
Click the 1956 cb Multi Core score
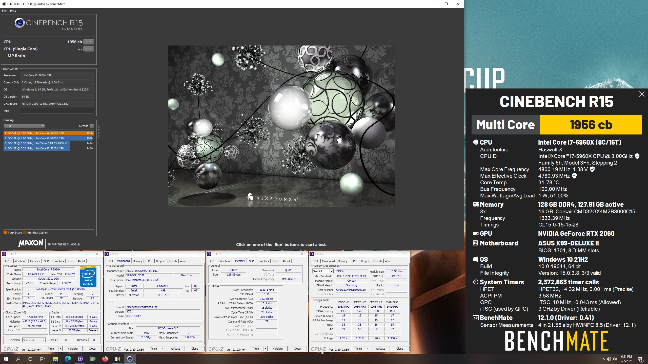click(x=591, y=125)
